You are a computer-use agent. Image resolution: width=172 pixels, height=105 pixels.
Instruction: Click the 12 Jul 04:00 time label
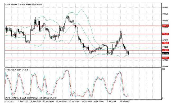[125, 102]
